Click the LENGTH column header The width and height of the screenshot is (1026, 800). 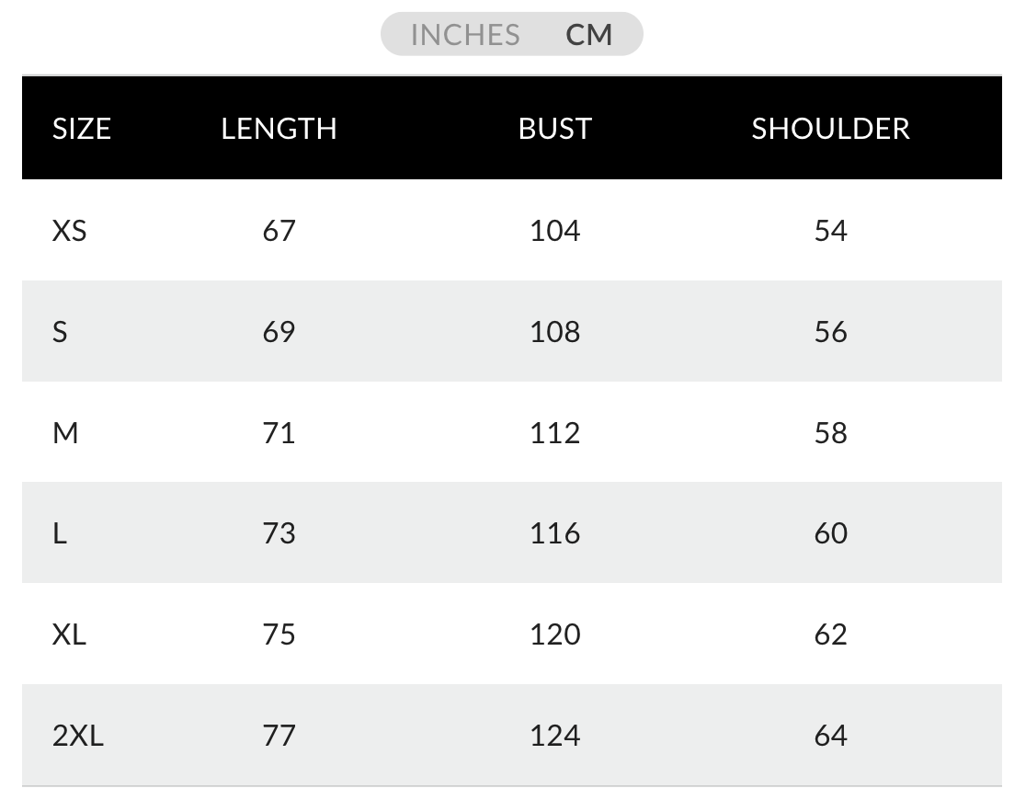tap(279, 129)
